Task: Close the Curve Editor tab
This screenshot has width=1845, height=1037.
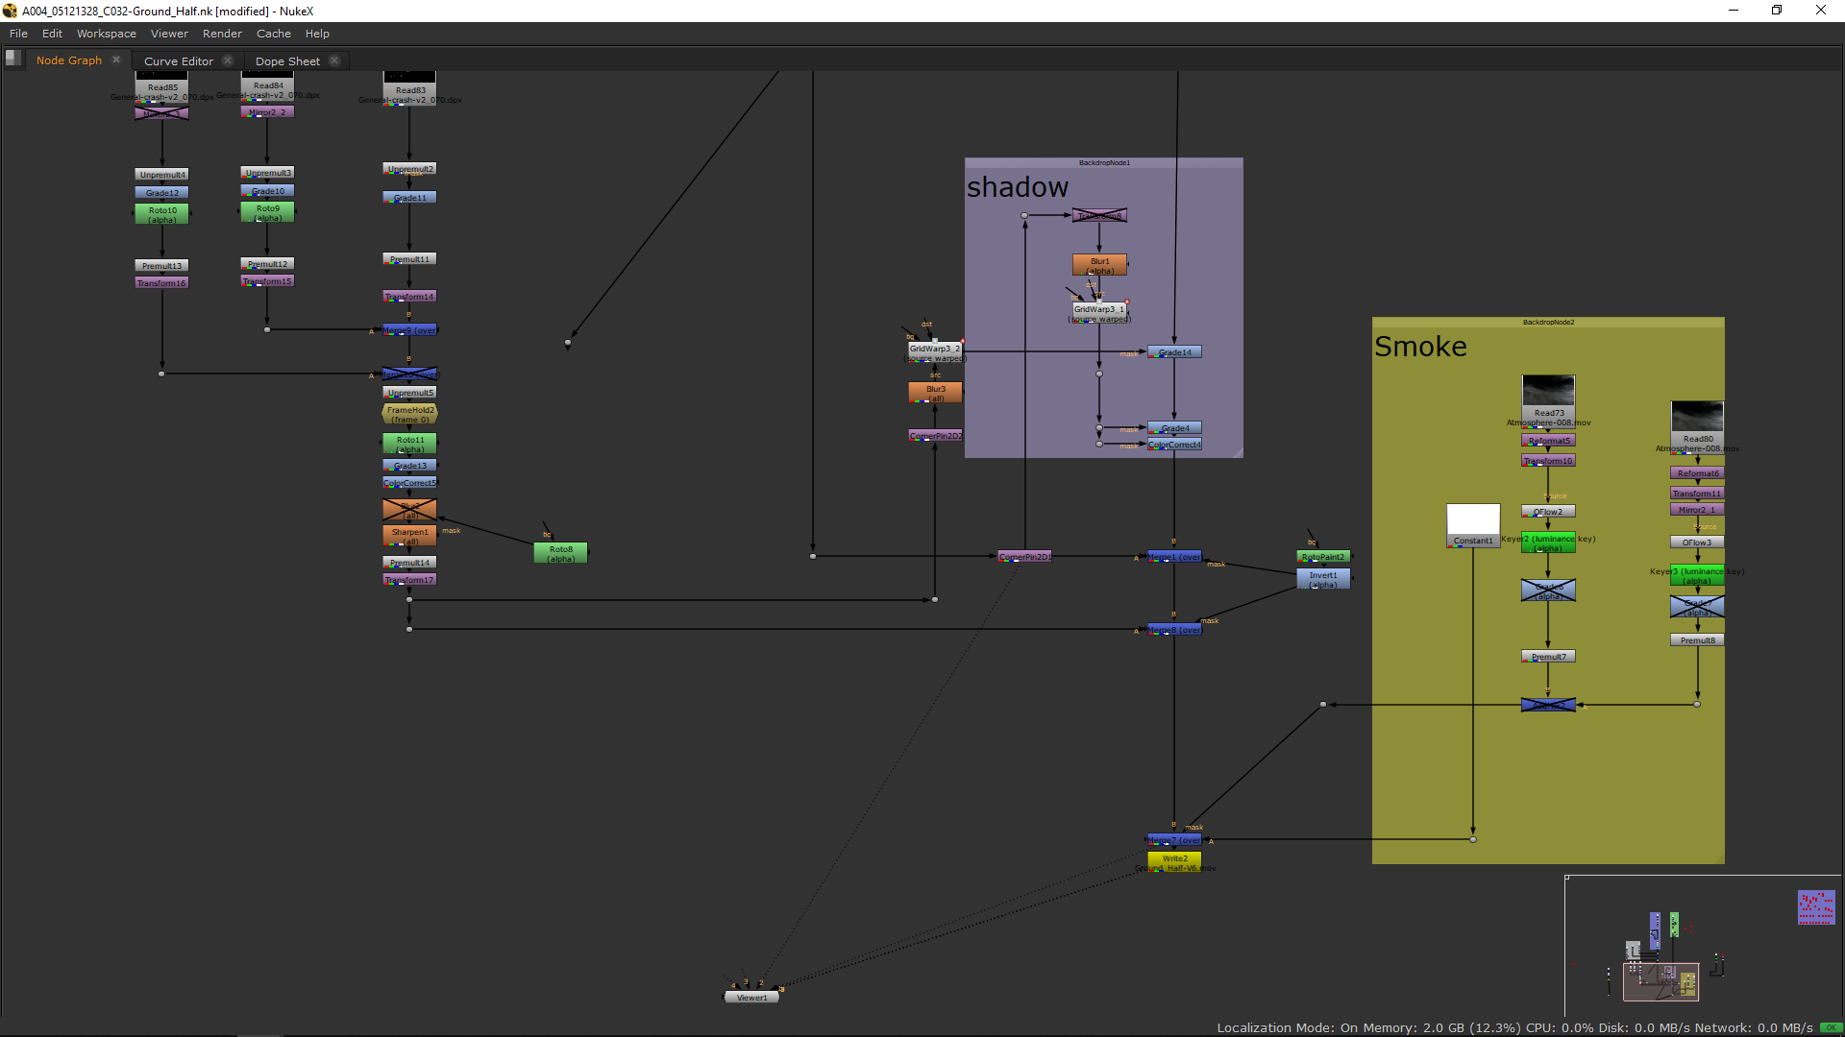Action: pyautogui.click(x=228, y=60)
